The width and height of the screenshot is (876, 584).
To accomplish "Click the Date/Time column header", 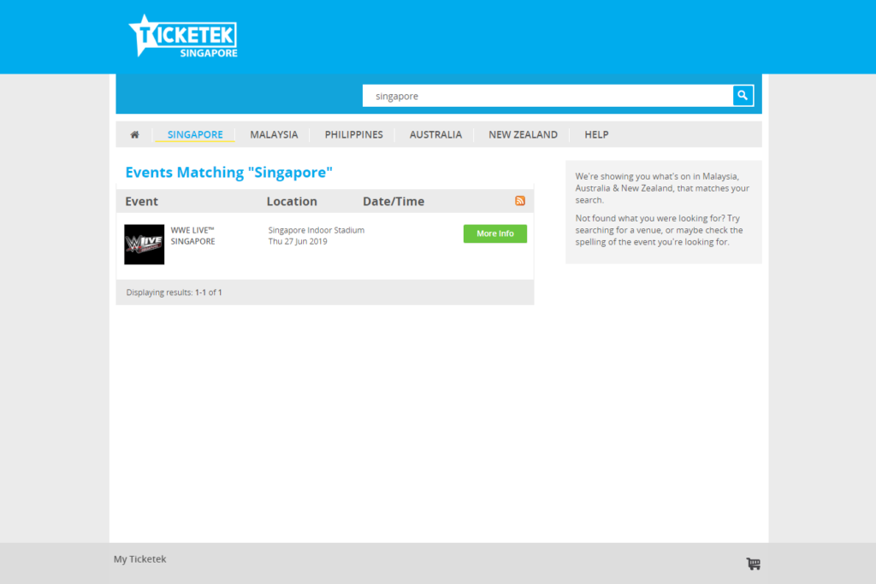I will click(394, 201).
